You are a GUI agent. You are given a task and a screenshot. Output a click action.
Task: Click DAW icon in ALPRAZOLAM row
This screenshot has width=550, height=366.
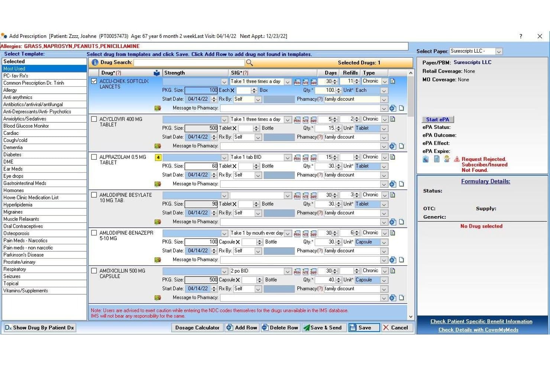[313, 158]
